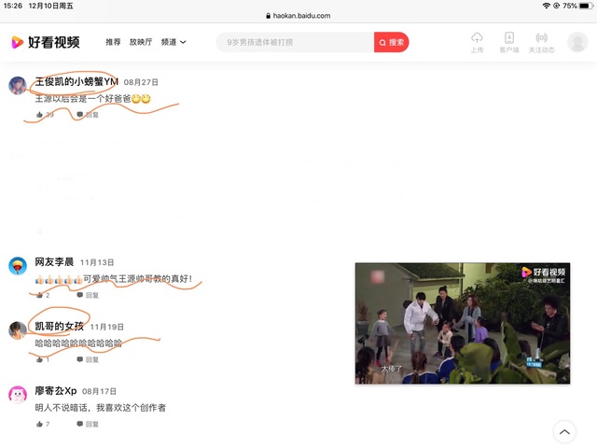
Task: Click the red 搜索 button
Action: (392, 42)
